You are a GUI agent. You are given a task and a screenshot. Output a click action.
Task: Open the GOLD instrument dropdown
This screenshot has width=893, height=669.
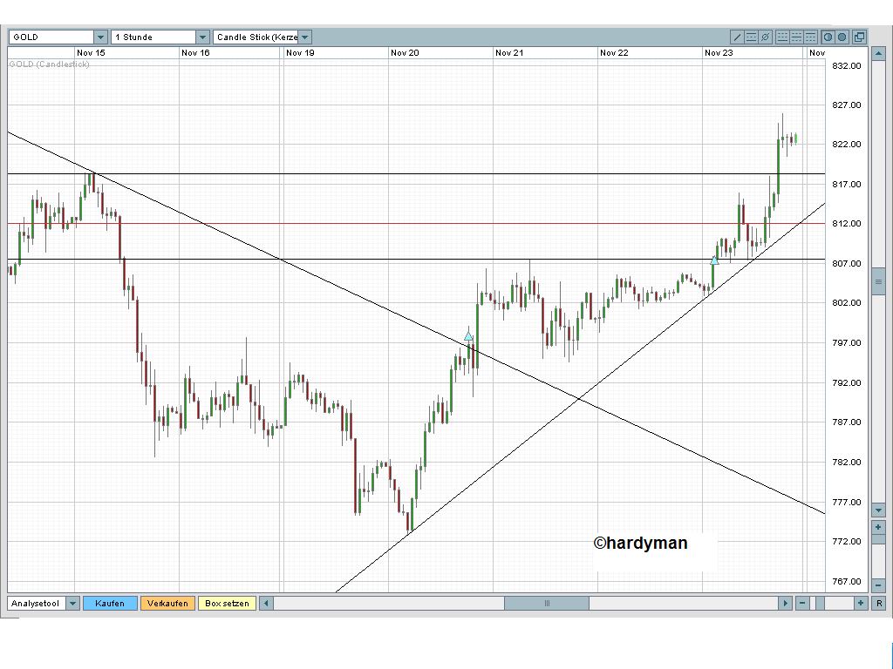tap(100, 37)
